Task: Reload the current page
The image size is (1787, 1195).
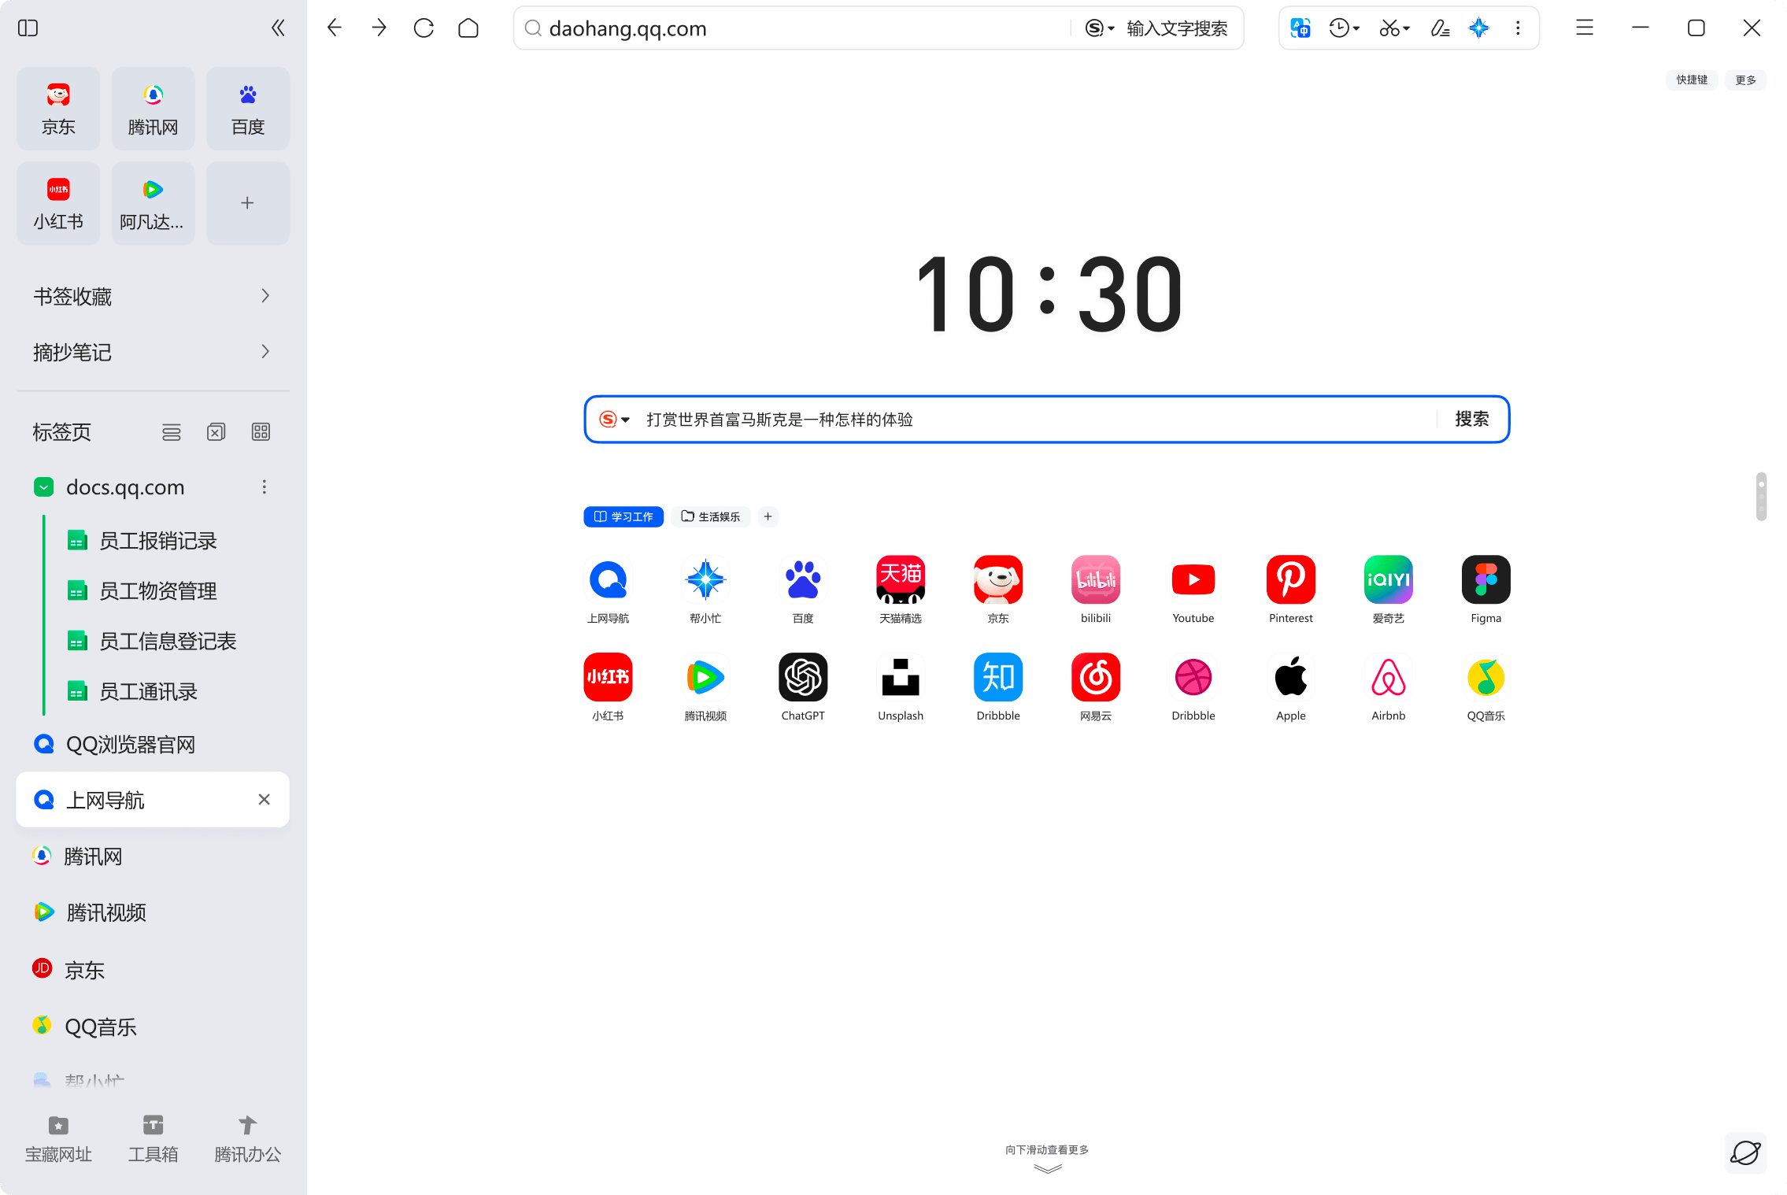Action: coord(424,28)
